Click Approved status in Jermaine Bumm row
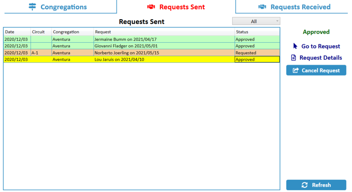The image size is (352, 192). (257, 39)
